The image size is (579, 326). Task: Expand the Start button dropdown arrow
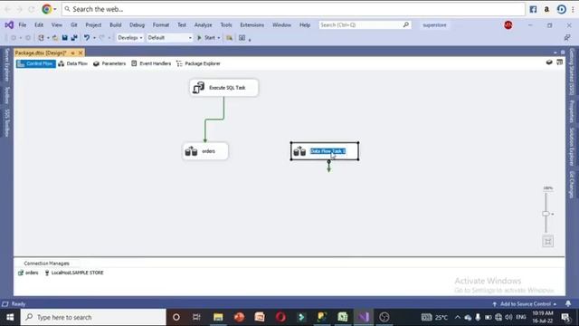[x=219, y=38]
